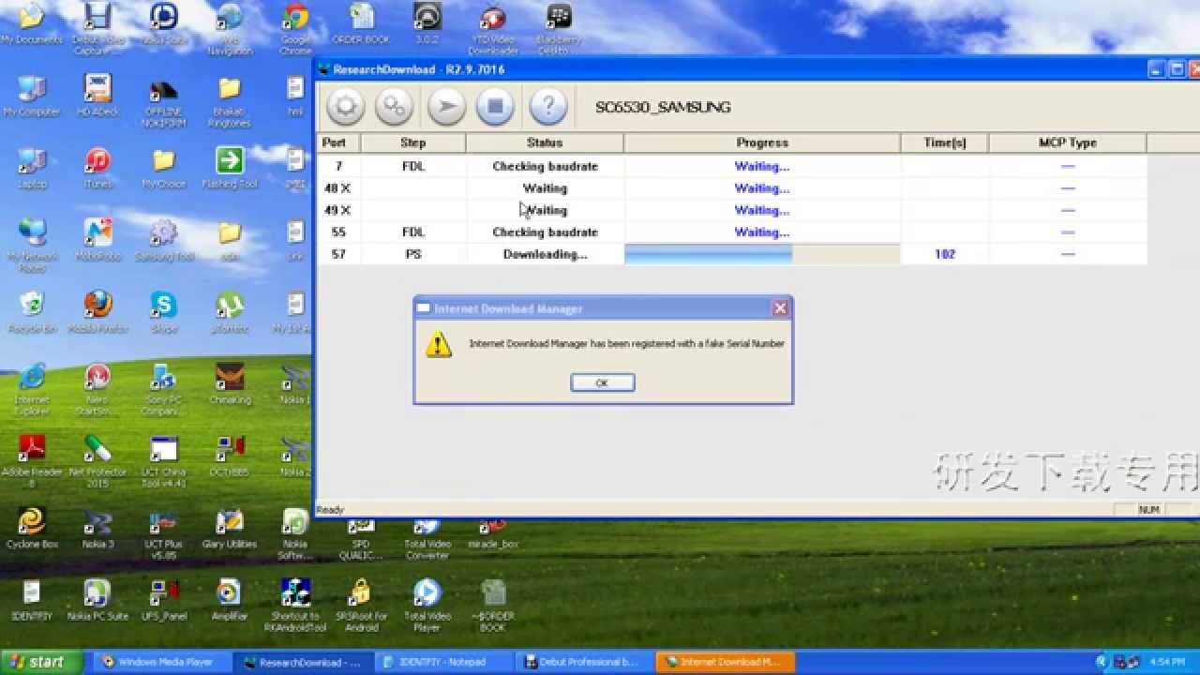Select port 7 row in table

pyautogui.click(x=731, y=166)
